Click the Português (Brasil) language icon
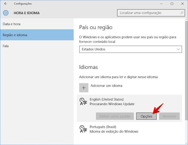The height and width of the screenshot is (145, 188). 83,129
